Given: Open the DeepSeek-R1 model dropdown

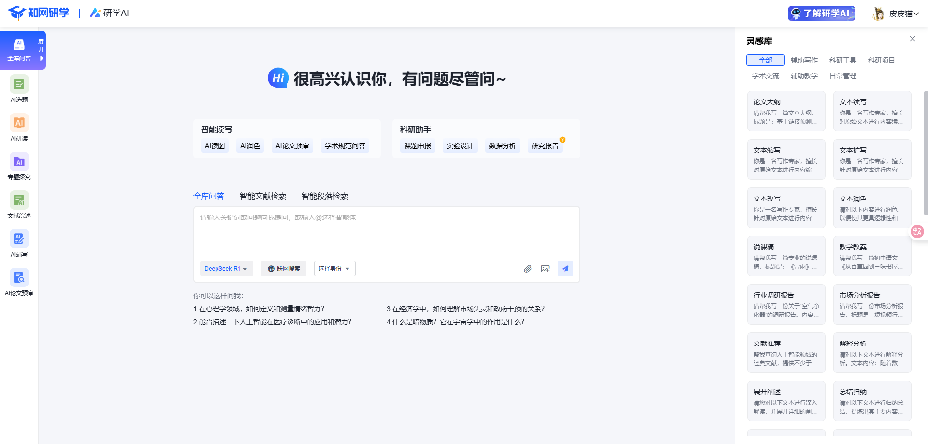Looking at the screenshot, I should click(x=226, y=269).
